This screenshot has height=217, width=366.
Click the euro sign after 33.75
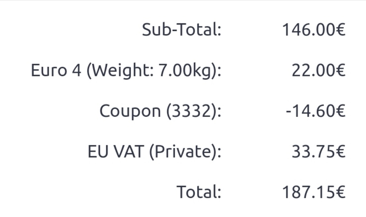(340, 152)
